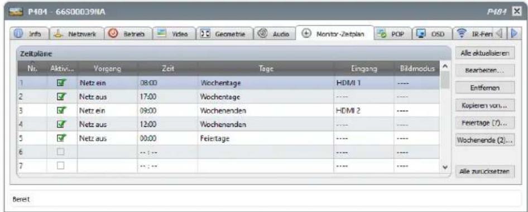Open Wochenende (2)... settings

pos(485,140)
